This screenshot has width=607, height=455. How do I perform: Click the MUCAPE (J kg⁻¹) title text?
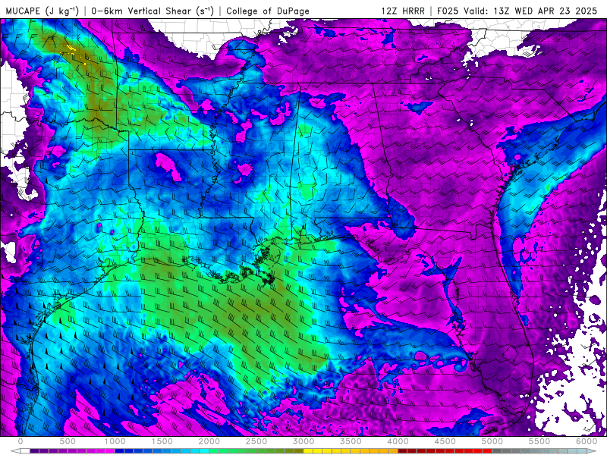click(42, 11)
